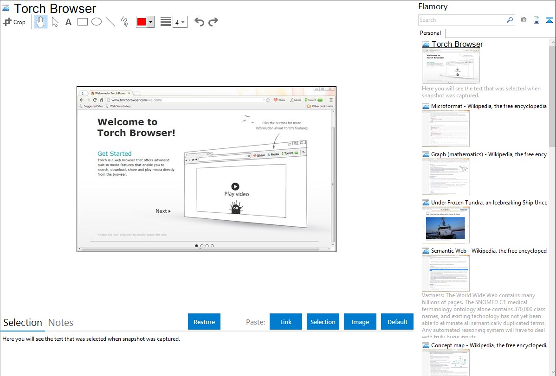
Task: Click the Paste Link button
Action: tap(286, 322)
